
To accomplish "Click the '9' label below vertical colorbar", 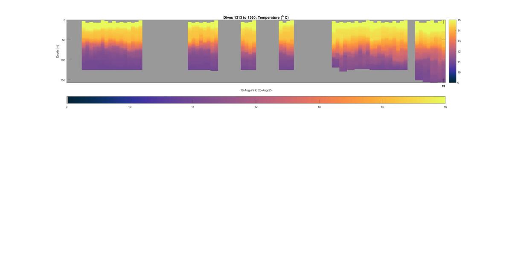I will pyautogui.click(x=458, y=83).
